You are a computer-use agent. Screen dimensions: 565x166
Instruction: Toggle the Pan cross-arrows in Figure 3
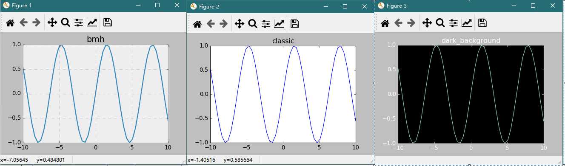(x=427, y=23)
